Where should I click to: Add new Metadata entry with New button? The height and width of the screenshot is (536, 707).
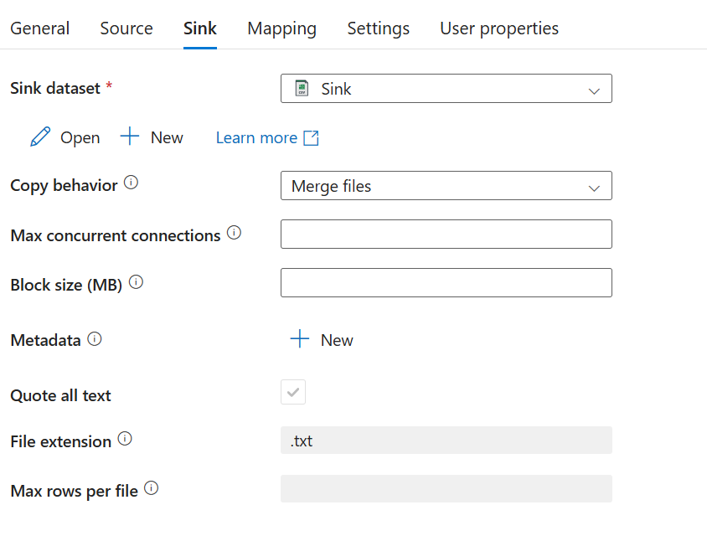click(322, 339)
